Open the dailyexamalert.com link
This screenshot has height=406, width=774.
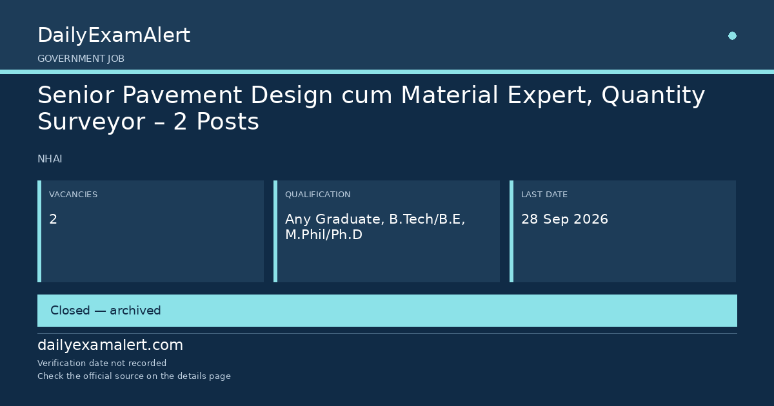[x=110, y=345]
